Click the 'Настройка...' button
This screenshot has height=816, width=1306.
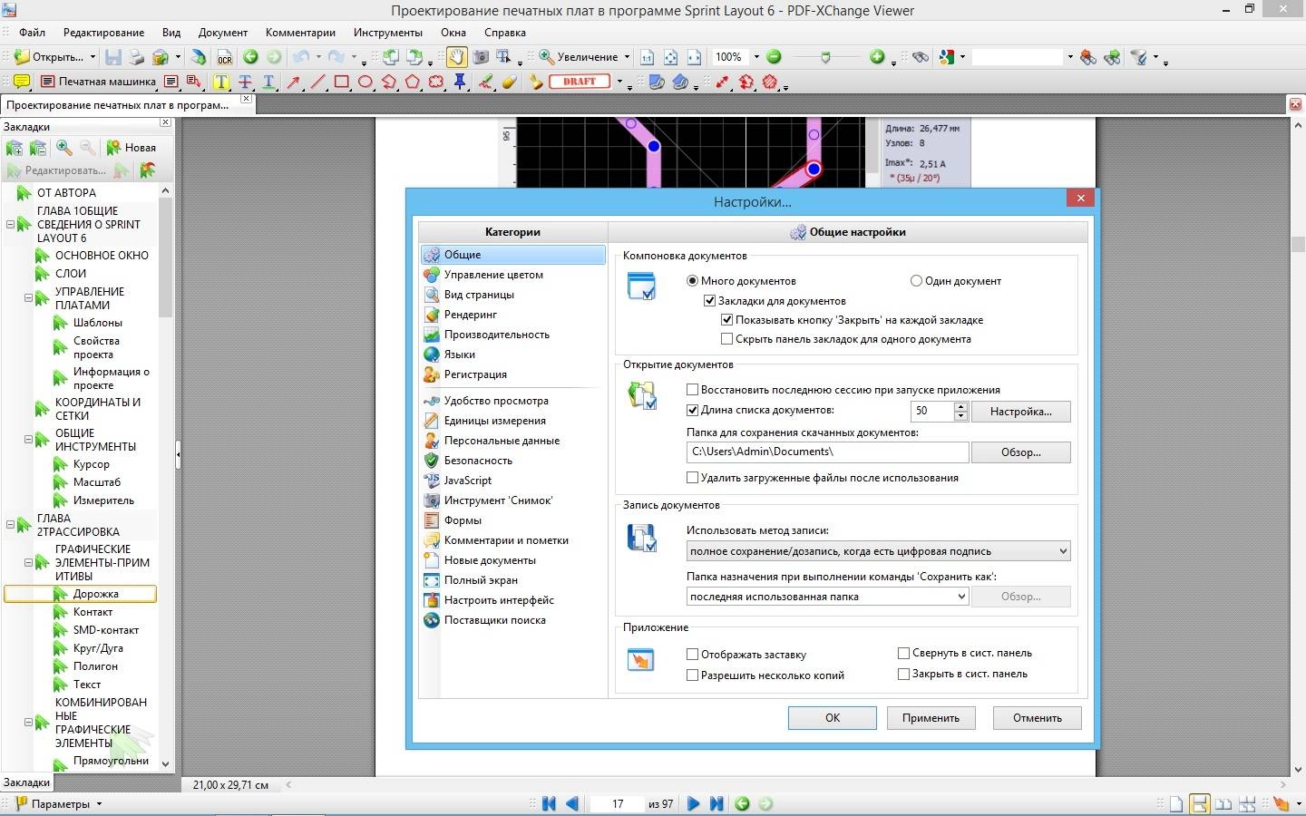[1020, 412]
